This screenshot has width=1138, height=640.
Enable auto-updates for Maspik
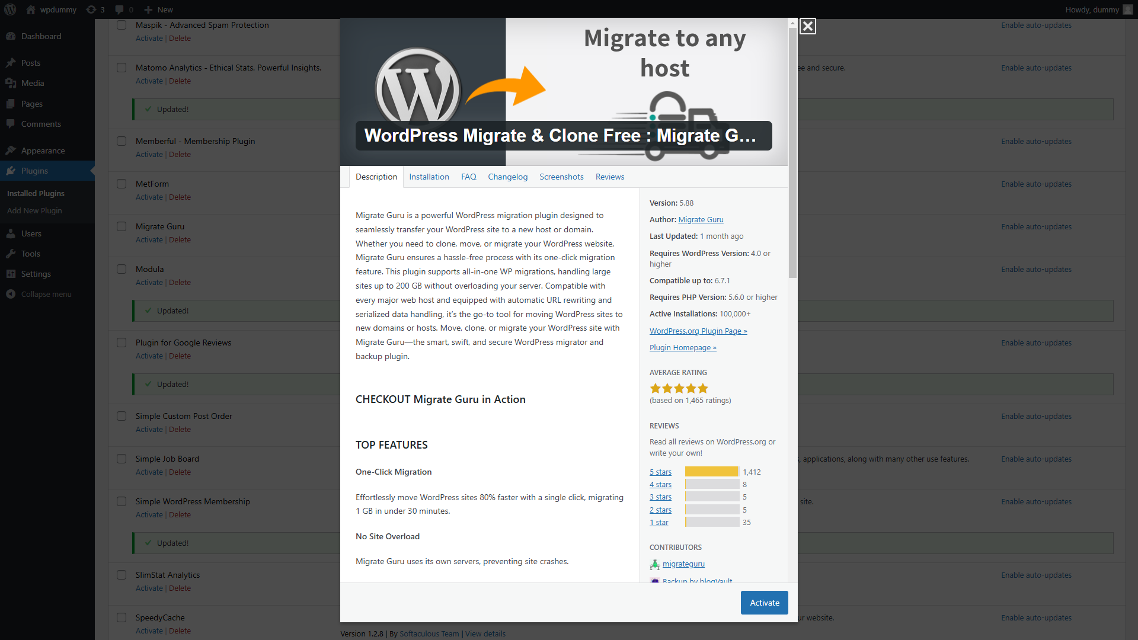point(1036,25)
